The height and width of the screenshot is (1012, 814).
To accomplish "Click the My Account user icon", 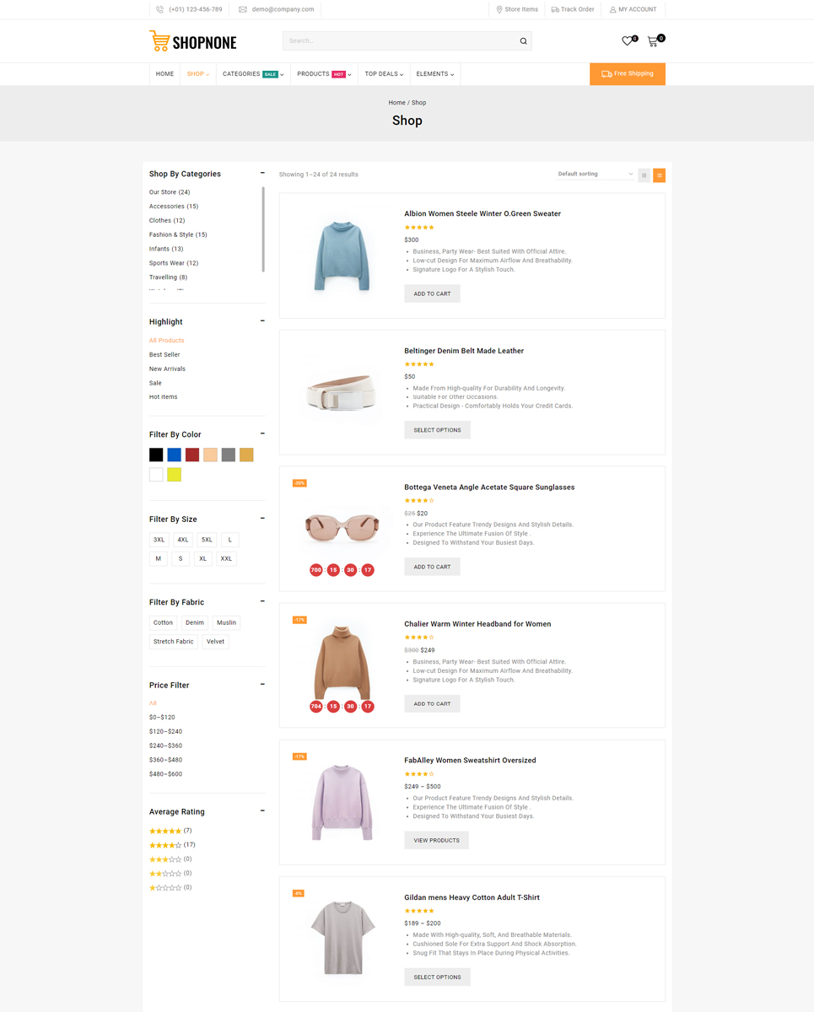I will tap(612, 9).
